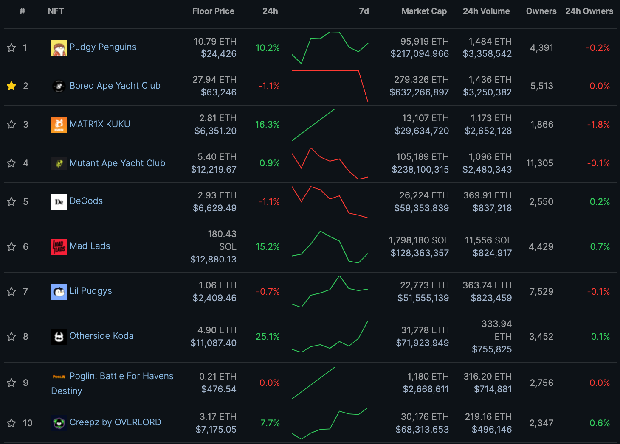Open Bored Ape Yacht Club link
This screenshot has width=620, height=444.
tap(115, 86)
